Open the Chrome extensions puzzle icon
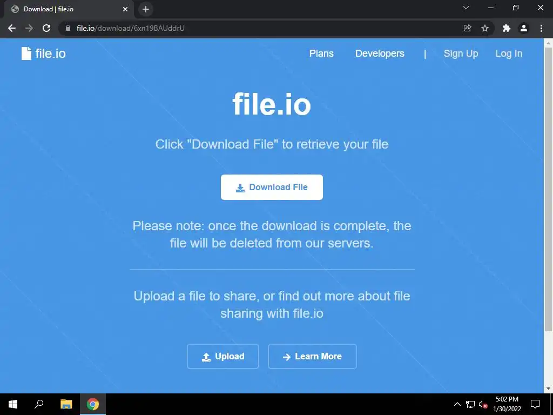 pyautogui.click(x=507, y=28)
